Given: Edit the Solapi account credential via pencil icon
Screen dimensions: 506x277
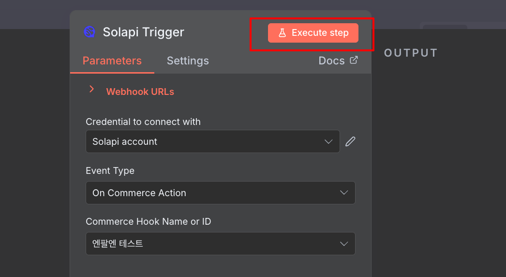Looking at the screenshot, I should (x=350, y=141).
